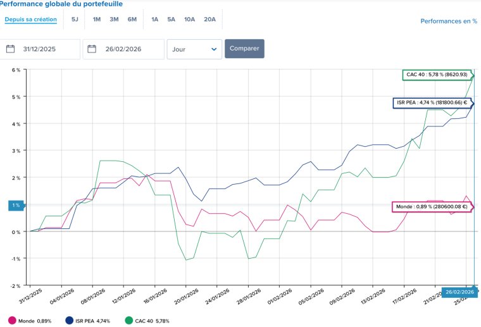Click the Jour dropdown chevron arrow
Viewport: 481px width, 327px height.
tap(214, 49)
